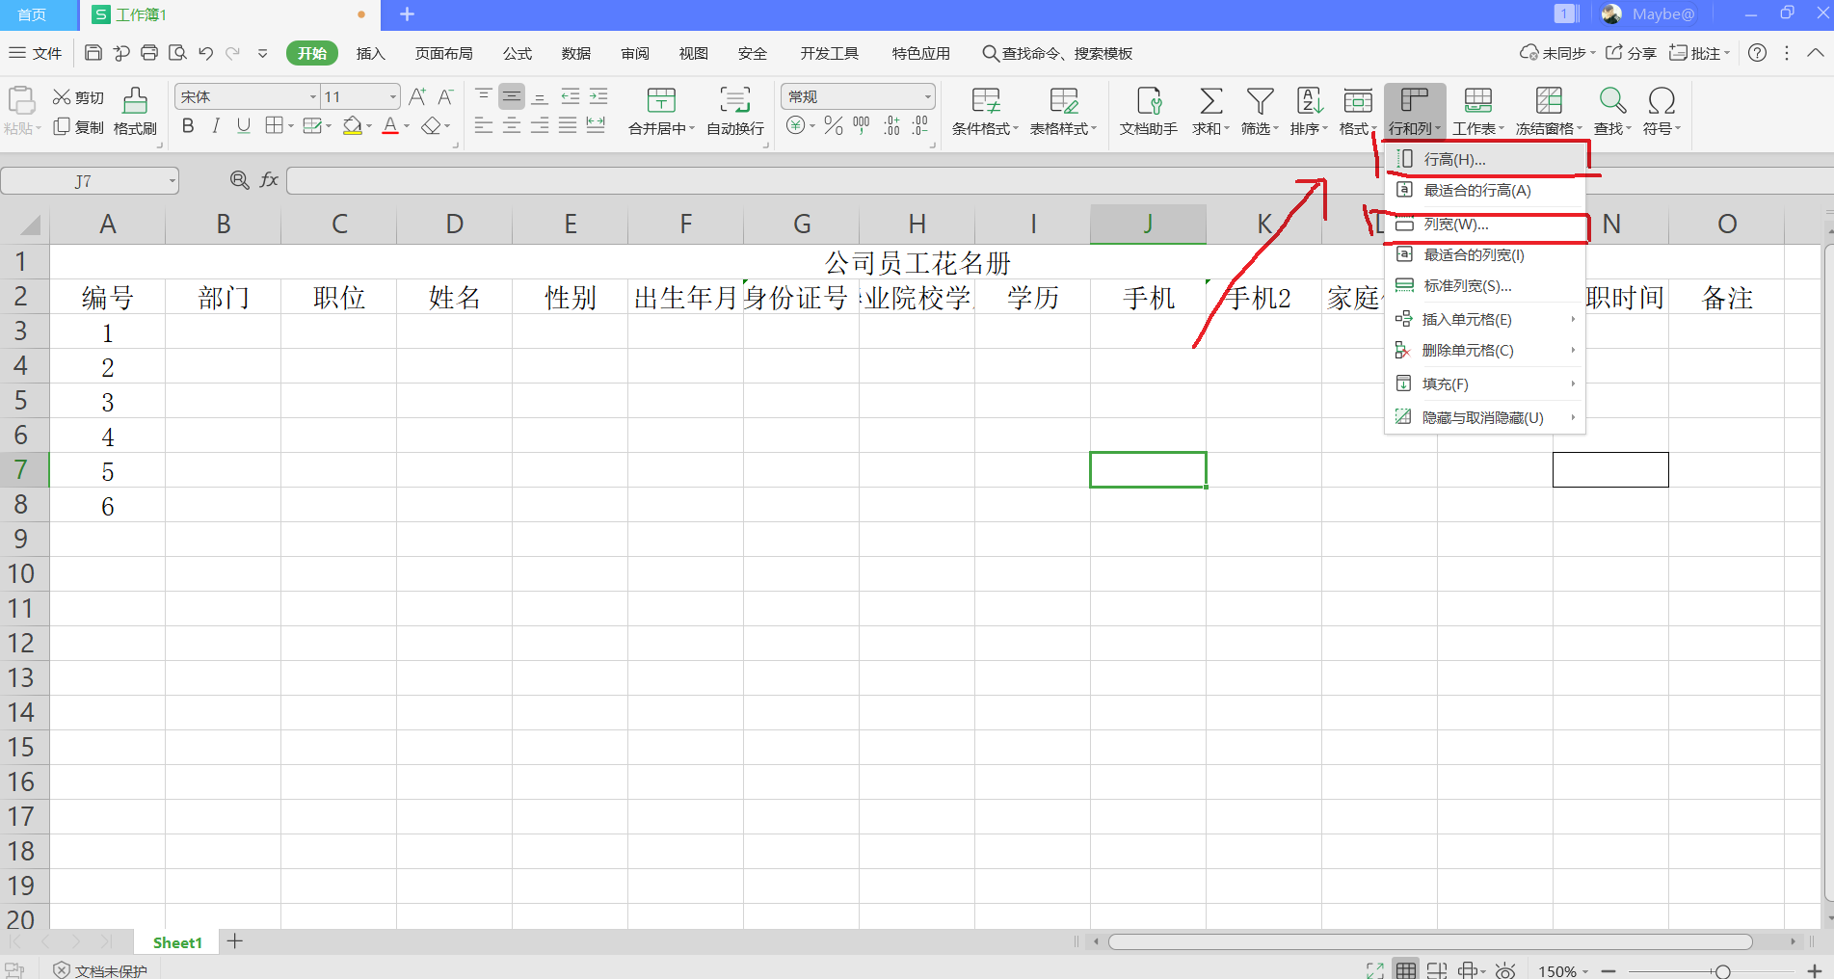This screenshot has height=979, width=1834.
Task: Toggle align text right button
Action: (x=540, y=125)
